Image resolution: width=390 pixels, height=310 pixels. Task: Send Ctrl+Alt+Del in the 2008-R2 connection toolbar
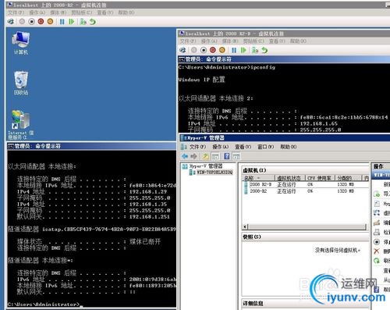tap(11, 21)
